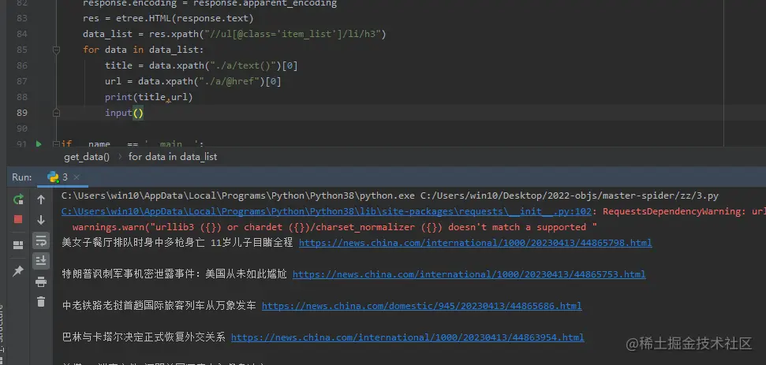
Task: Click line number 90 in the gutter
Action: coord(21,128)
